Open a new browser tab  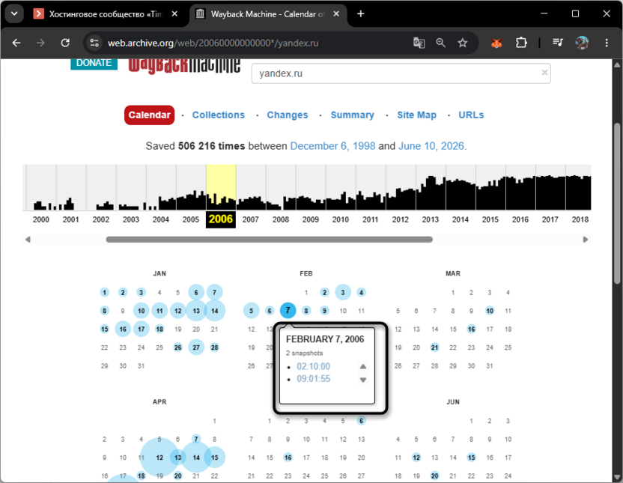360,14
